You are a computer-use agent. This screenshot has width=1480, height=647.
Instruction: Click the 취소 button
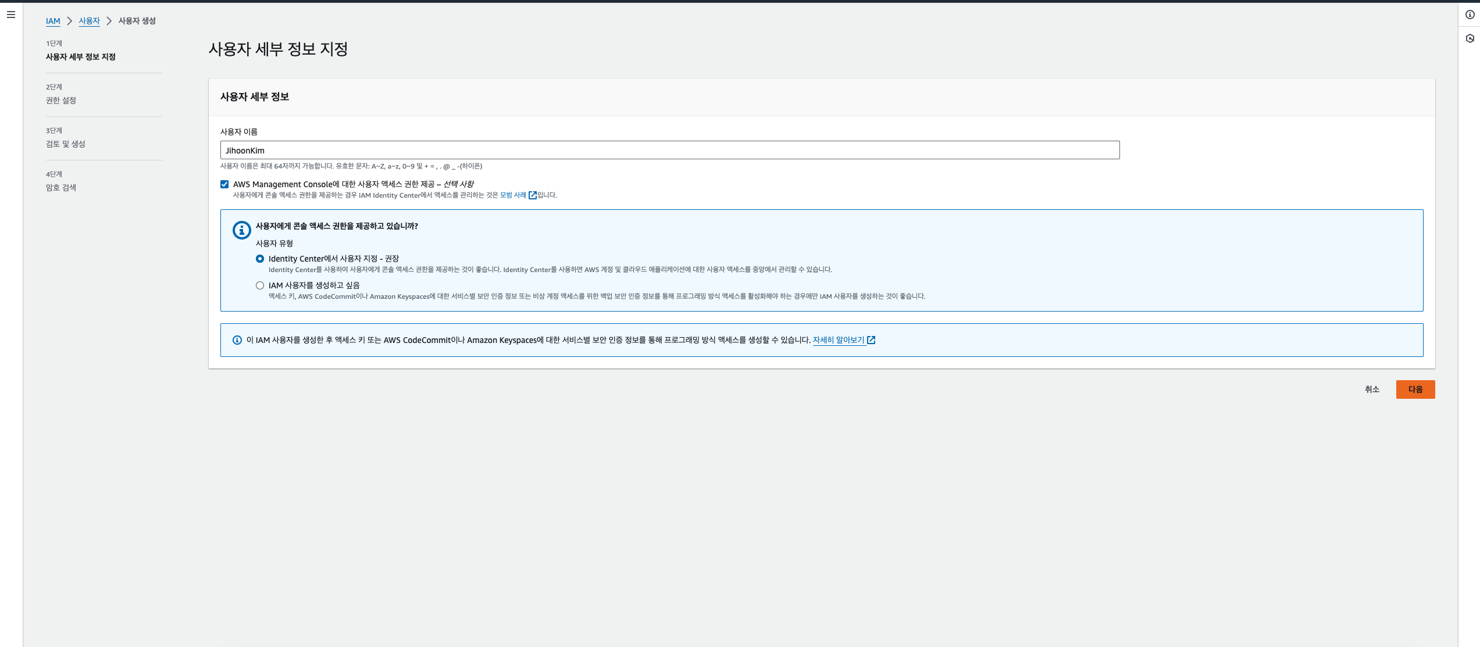tap(1372, 389)
